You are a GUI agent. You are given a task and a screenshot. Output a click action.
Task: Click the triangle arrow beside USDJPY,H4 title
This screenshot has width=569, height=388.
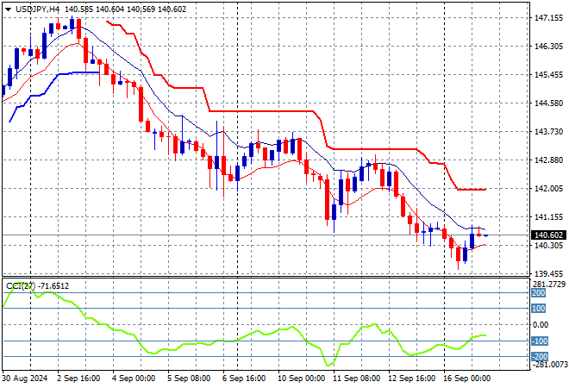(8, 9)
